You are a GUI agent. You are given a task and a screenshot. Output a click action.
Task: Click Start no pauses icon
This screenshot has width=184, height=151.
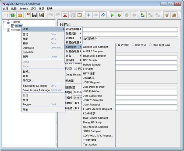coord(120,15)
